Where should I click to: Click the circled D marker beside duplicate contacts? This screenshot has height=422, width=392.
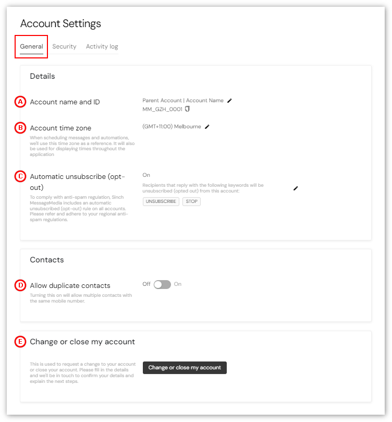point(20,285)
